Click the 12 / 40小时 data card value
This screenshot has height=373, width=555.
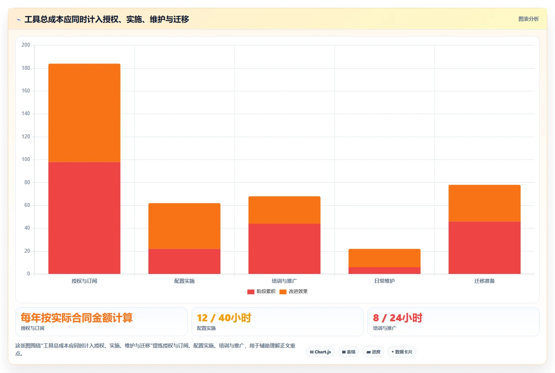pyautogui.click(x=224, y=318)
